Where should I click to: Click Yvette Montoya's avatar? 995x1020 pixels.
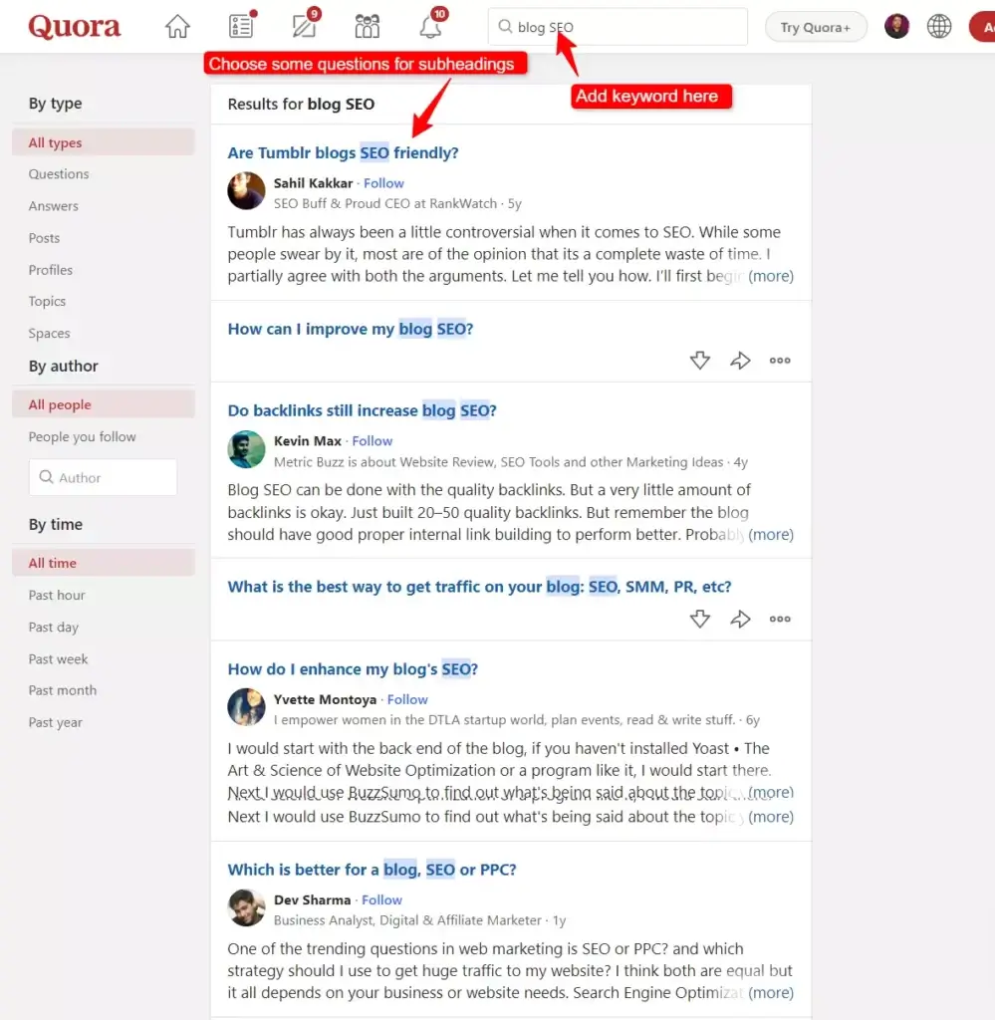click(x=246, y=707)
